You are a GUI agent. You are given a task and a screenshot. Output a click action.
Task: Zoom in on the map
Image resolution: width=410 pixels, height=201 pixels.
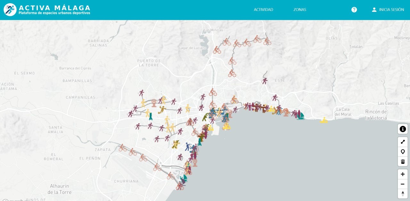point(403,174)
